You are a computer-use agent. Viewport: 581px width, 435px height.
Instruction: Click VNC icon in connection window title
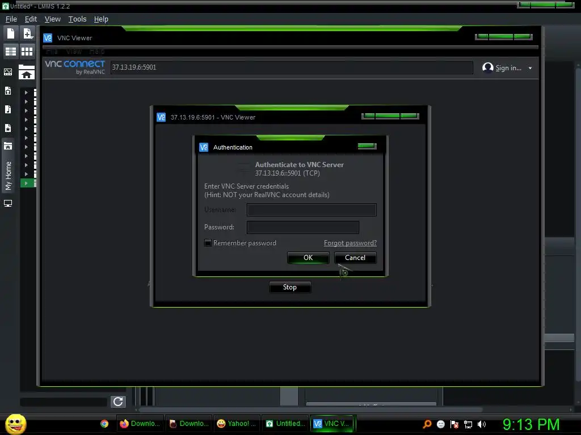[161, 117]
